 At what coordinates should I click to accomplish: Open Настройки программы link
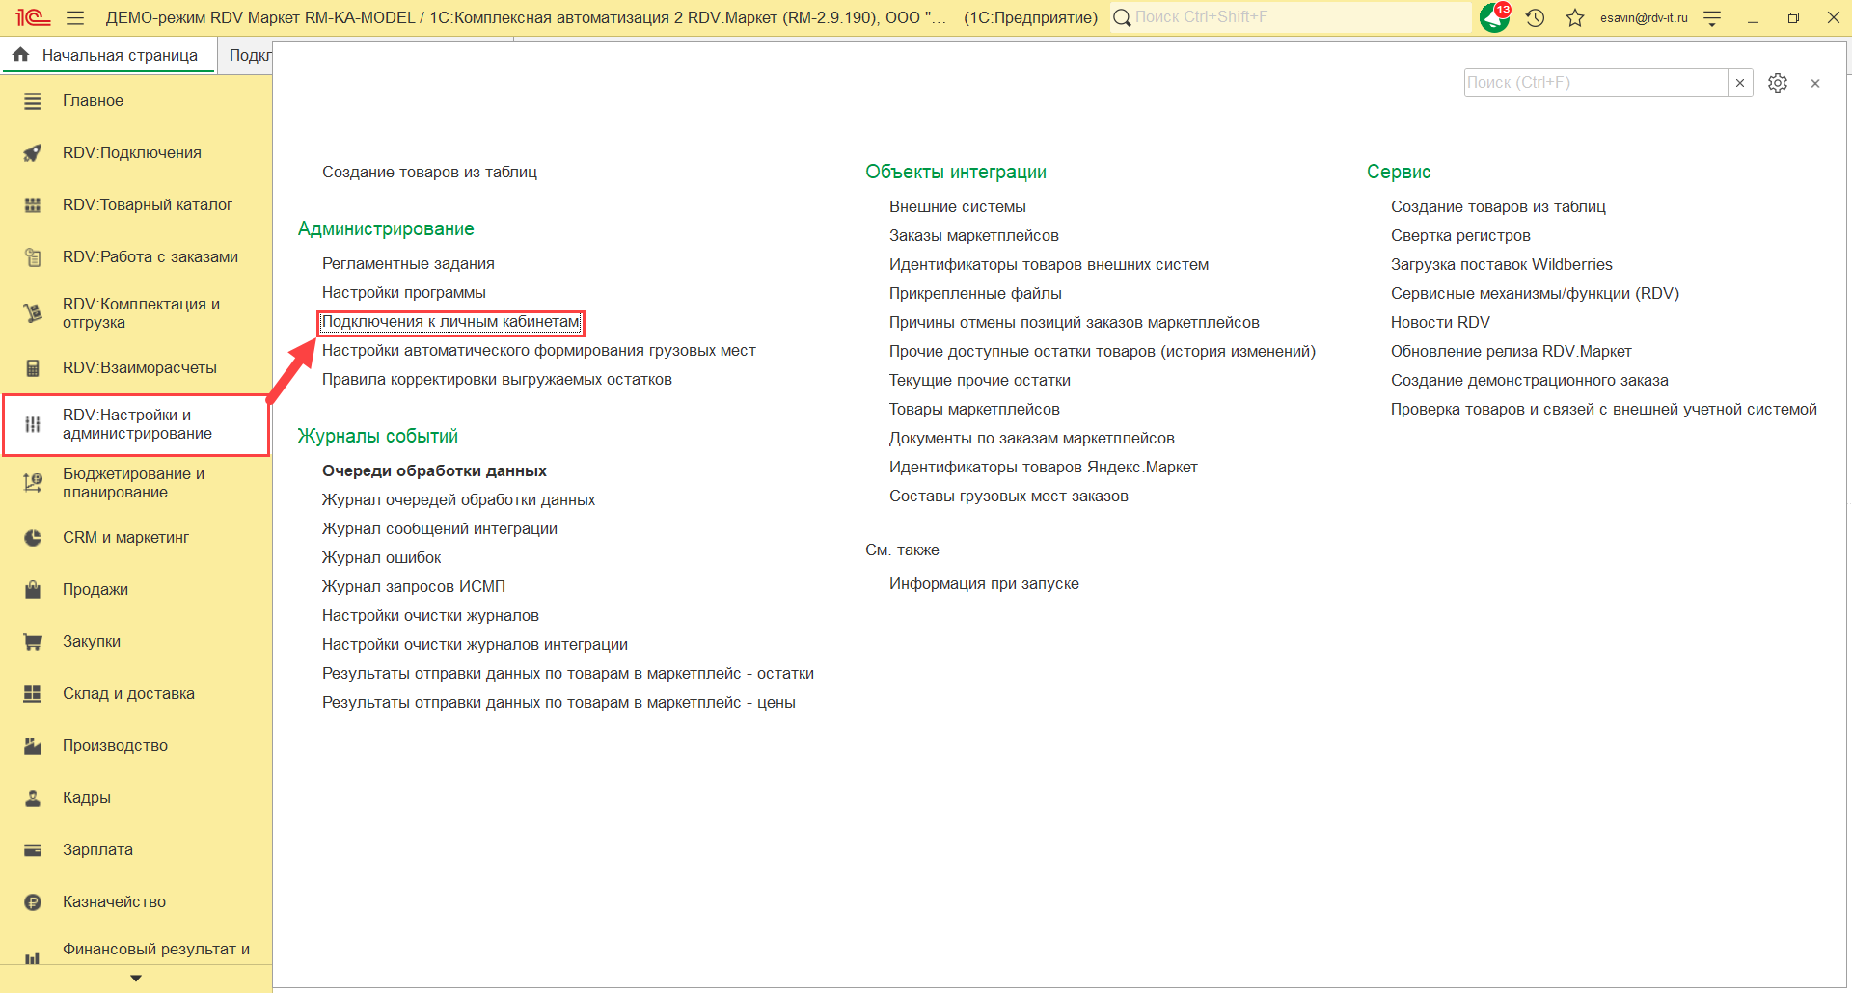coord(404,293)
